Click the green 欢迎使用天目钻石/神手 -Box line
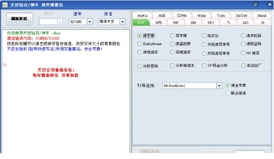This screenshot has height=159, width=274. pyautogui.click(x=34, y=33)
